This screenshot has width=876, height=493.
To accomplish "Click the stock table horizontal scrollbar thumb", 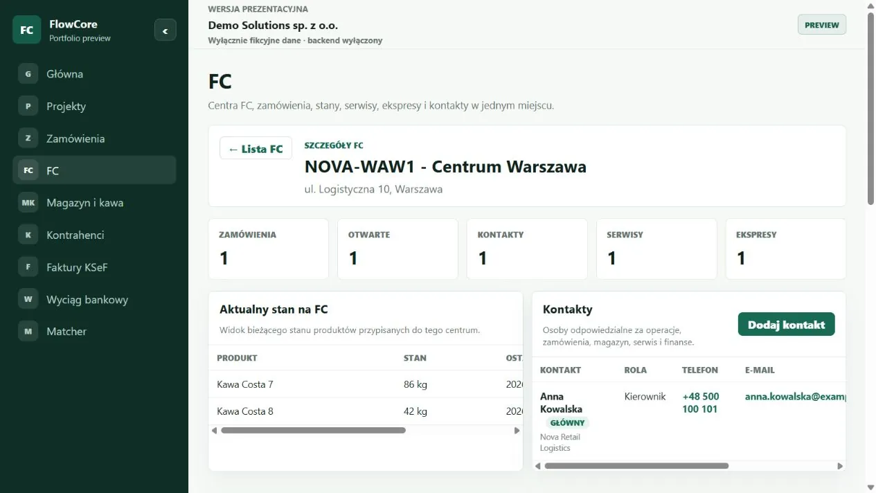I will point(313,431).
